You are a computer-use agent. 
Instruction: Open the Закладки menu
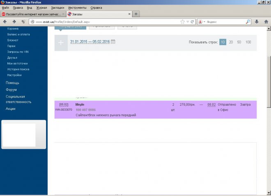[57, 8]
